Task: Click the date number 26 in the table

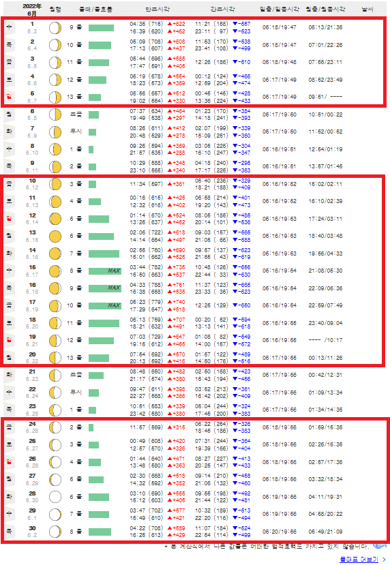Action: click(x=32, y=459)
